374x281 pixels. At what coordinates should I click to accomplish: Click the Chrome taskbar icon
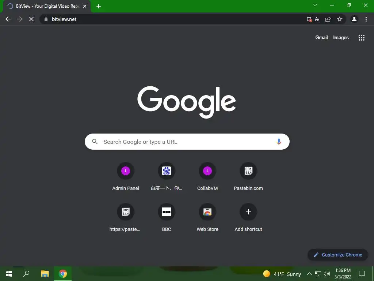click(63, 274)
